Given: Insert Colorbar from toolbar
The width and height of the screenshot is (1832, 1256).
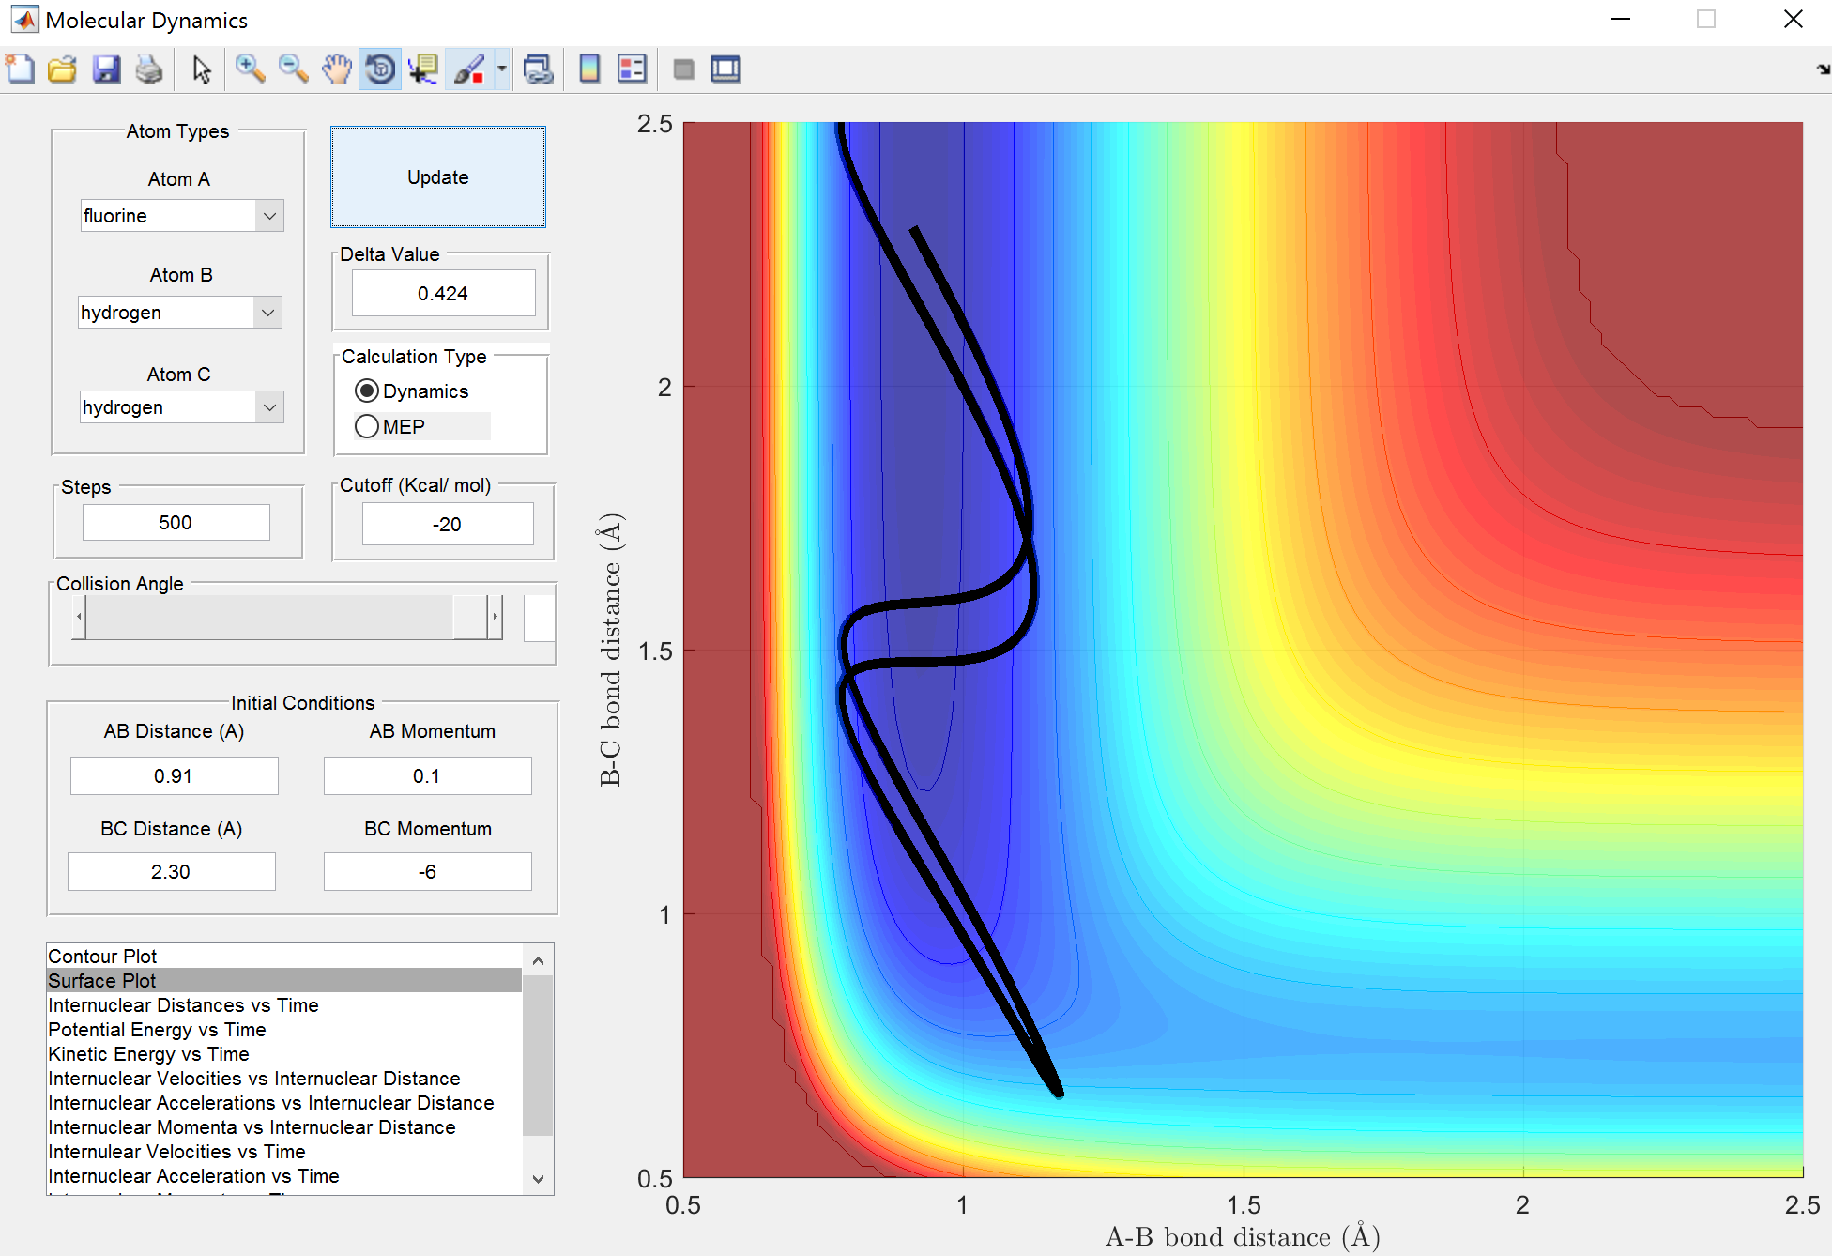Looking at the screenshot, I should coord(589,69).
